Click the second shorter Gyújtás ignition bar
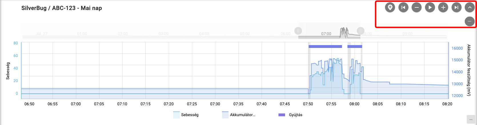The image size is (477, 125). coord(355,47)
